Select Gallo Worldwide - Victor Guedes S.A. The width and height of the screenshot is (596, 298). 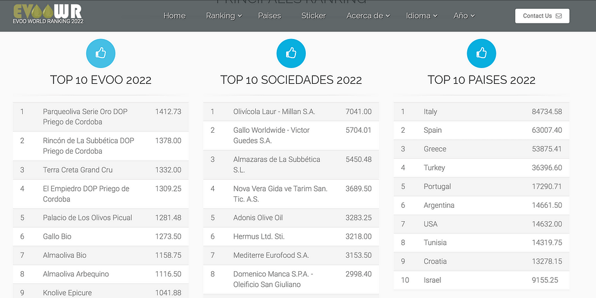click(271, 135)
